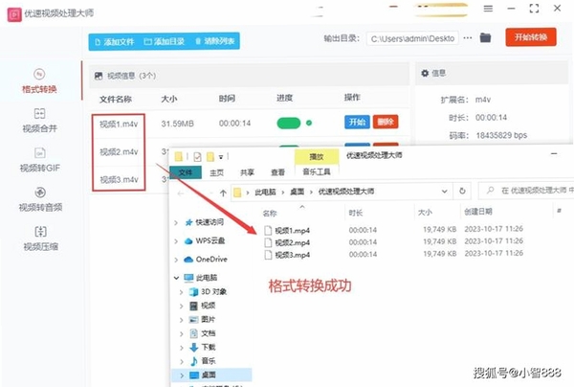Select the file 视频3.mp4 in Explorer
Image resolution: width=574 pixels, height=387 pixels.
pyautogui.click(x=292, y=255)
